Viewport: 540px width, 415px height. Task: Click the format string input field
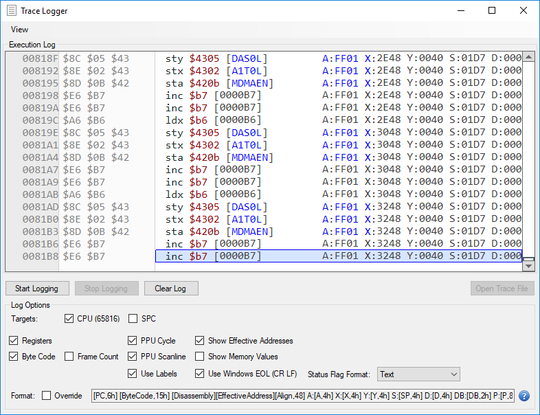click(303, 396)
